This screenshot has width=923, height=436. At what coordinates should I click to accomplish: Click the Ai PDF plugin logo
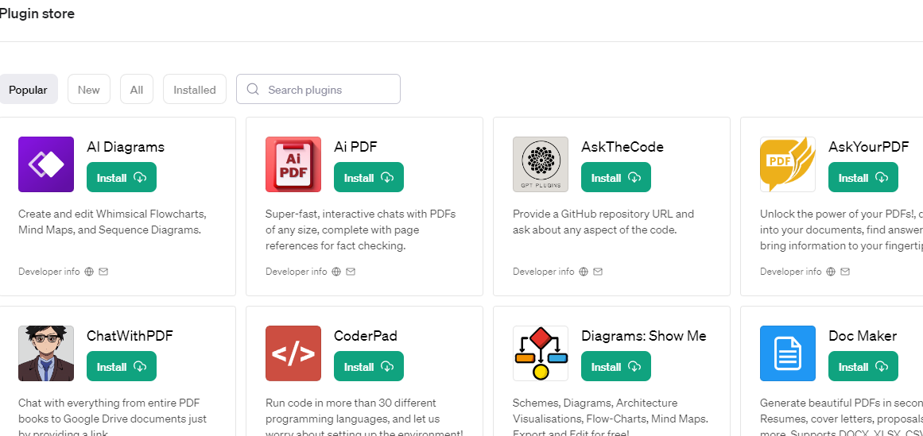[293, 164]
